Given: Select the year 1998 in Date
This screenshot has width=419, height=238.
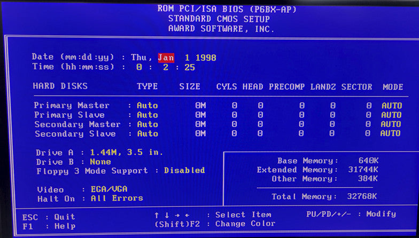Looking at the screenshot, I should point(206,58).
